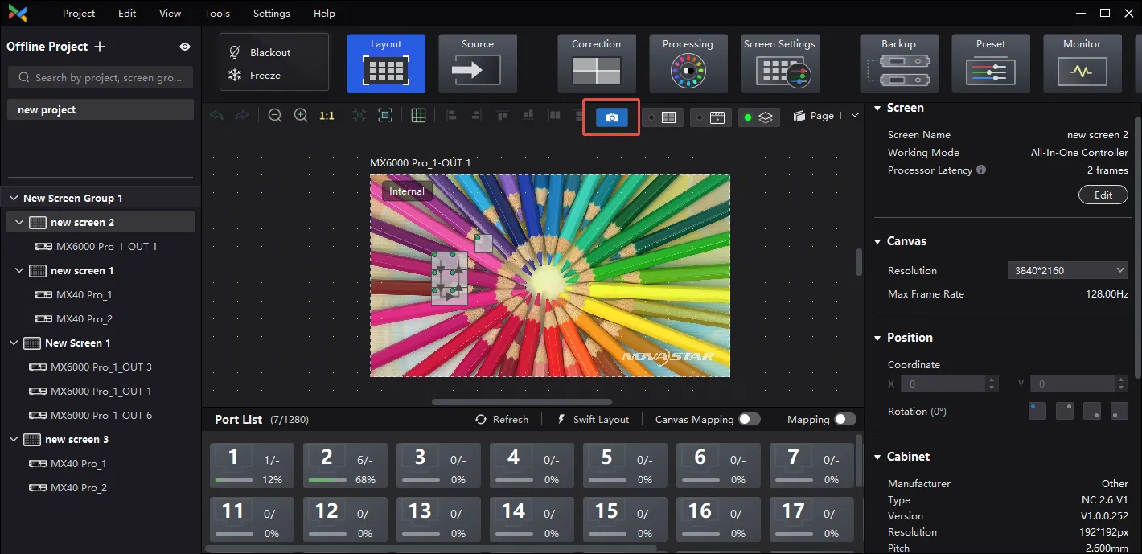Screen dimensions: 1142x554
Task: Toggle the eye icon beside Offline Project
Action: (185, 47)
